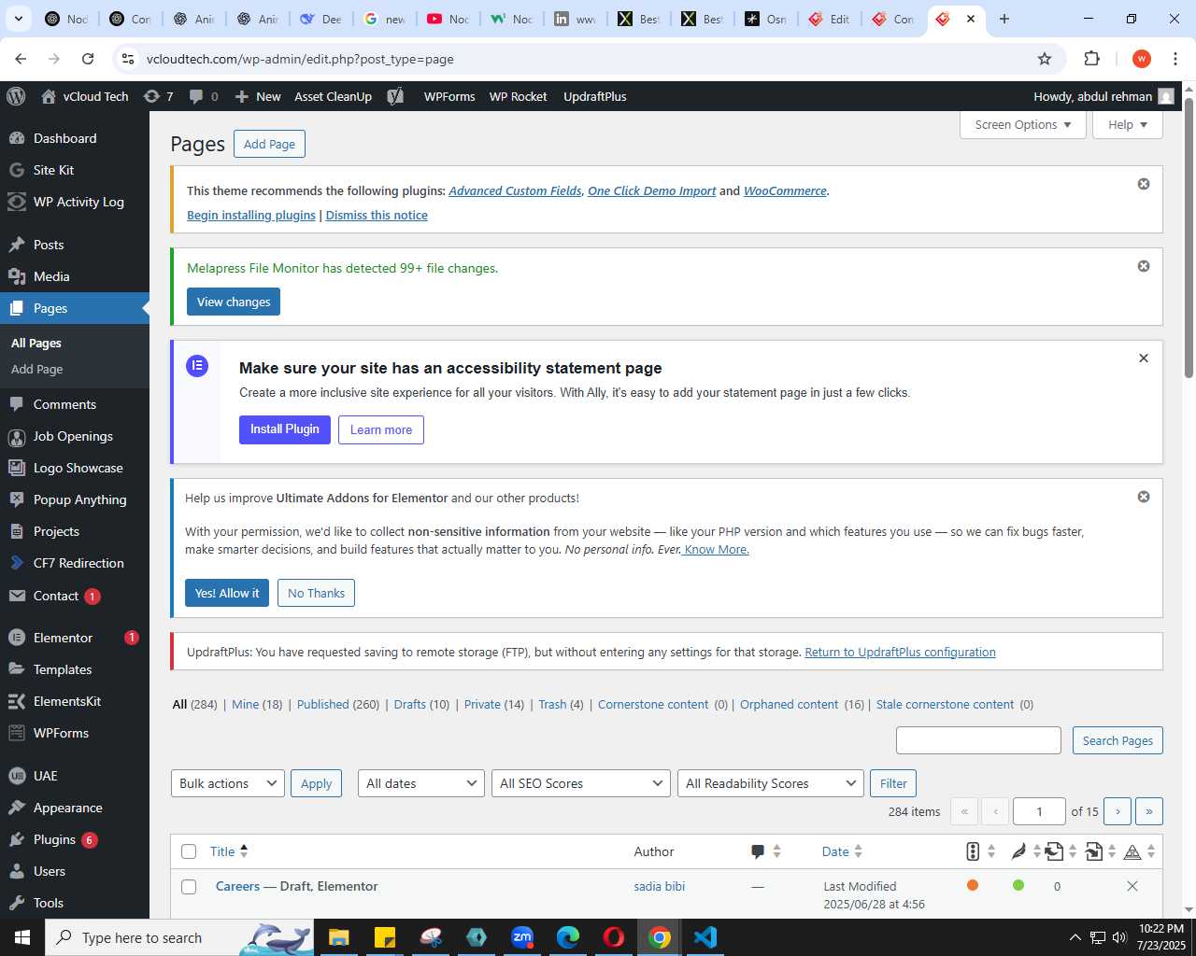Check the Careers page row checkbox
Image resolution: width=1196 pixels, height=956 pixels.
189,887
